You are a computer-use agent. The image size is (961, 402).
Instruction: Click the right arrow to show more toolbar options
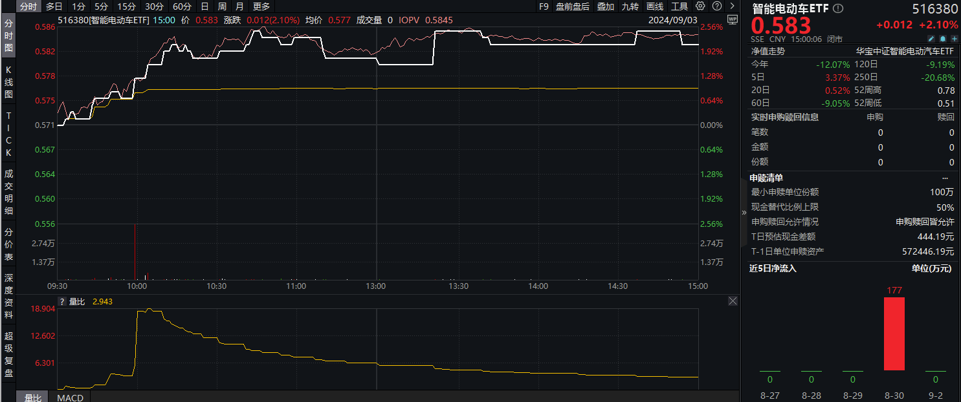click(732, 6)
